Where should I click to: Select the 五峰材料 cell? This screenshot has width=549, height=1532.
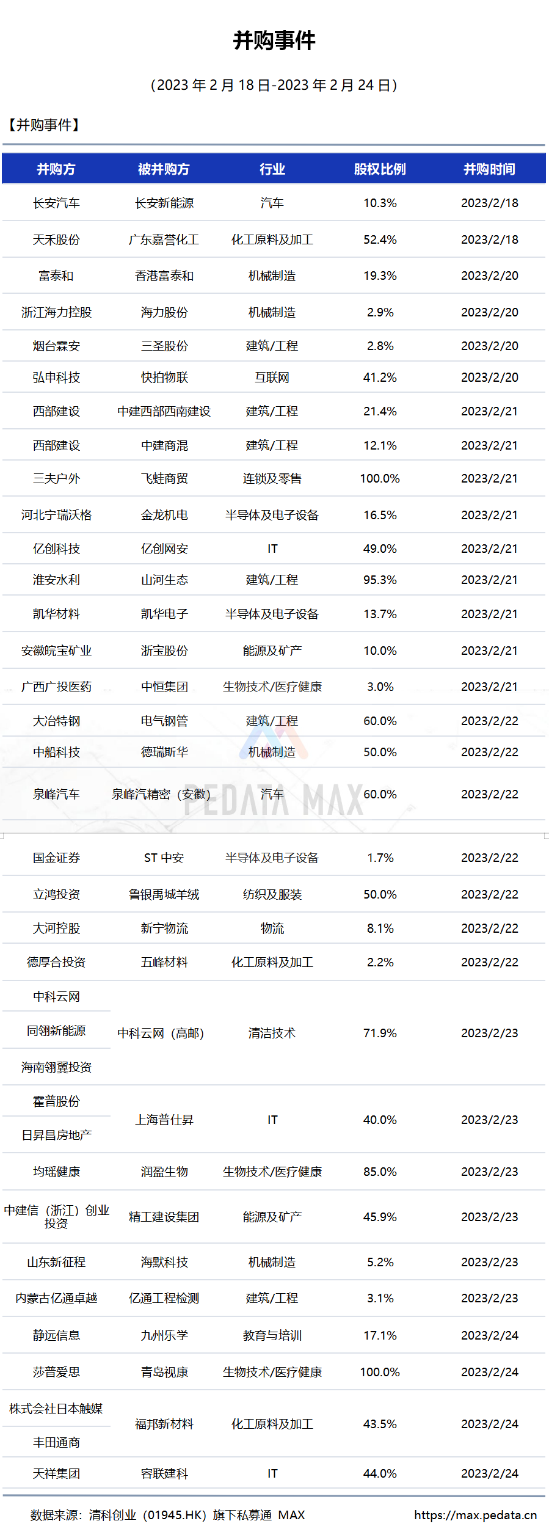[x=164, y=963]
